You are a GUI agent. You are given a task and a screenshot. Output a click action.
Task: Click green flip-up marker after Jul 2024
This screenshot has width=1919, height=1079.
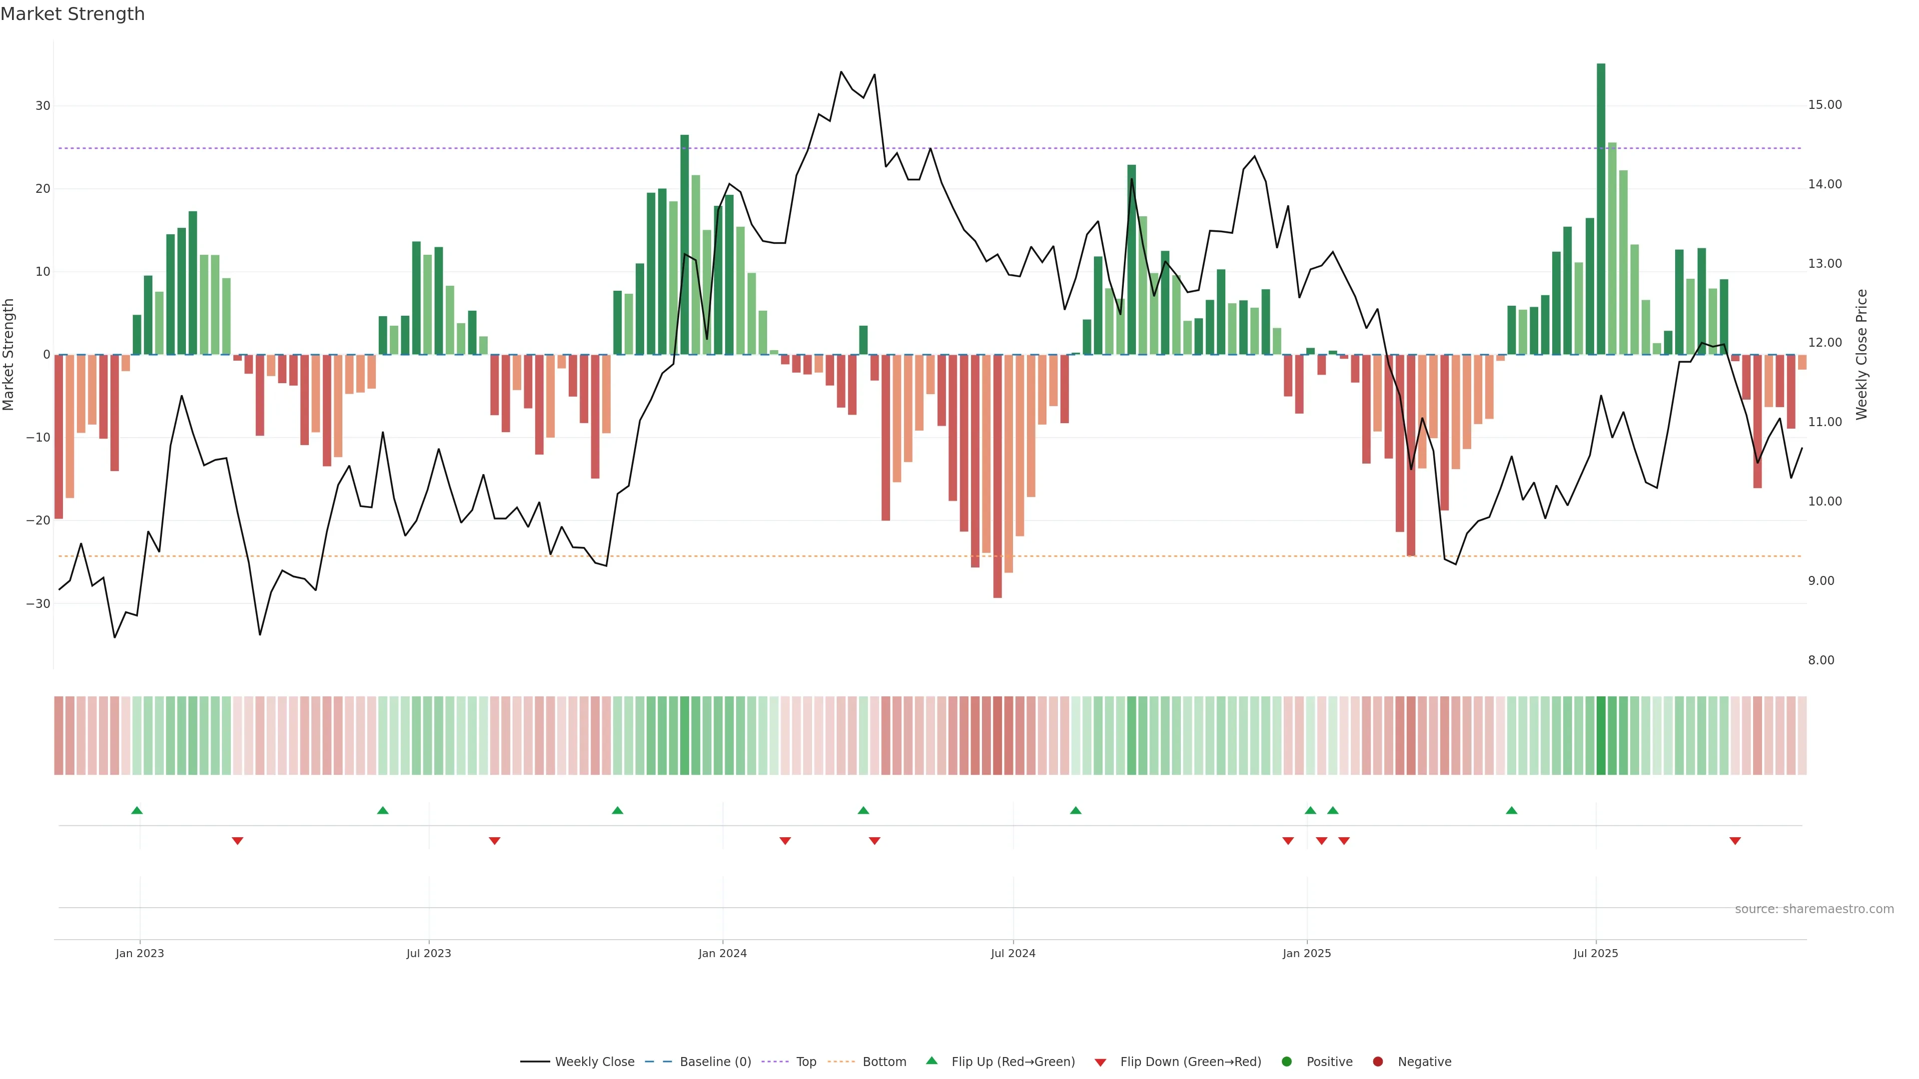(1076, 810)
